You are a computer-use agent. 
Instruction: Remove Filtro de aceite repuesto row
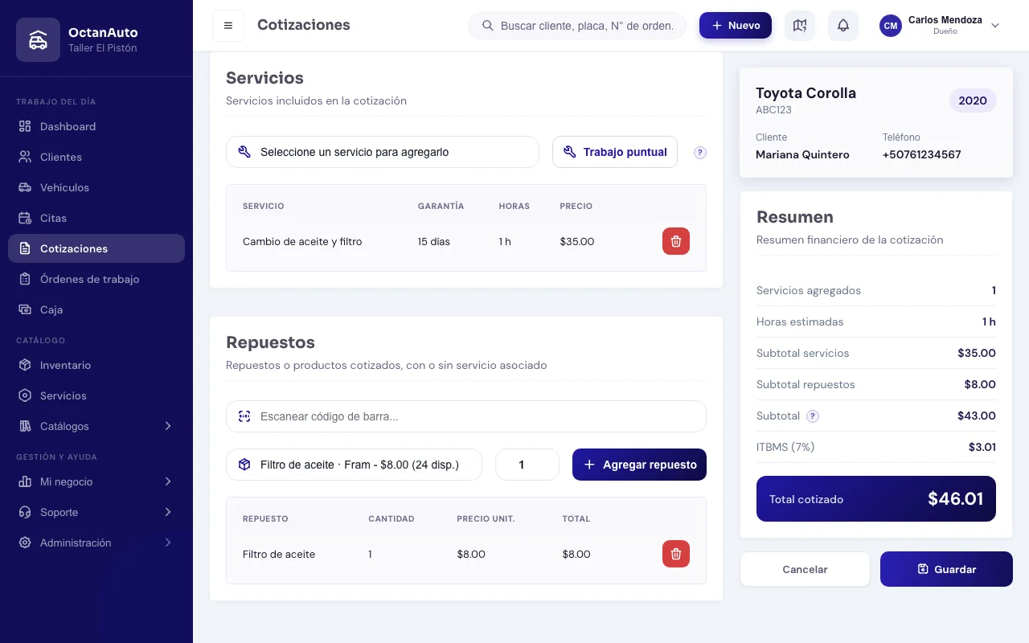pyautogui.click(x=676, y=554)
